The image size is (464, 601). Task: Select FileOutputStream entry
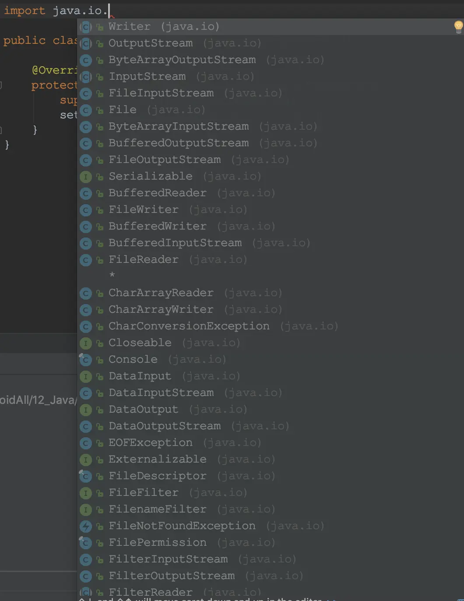pos(271,160)
